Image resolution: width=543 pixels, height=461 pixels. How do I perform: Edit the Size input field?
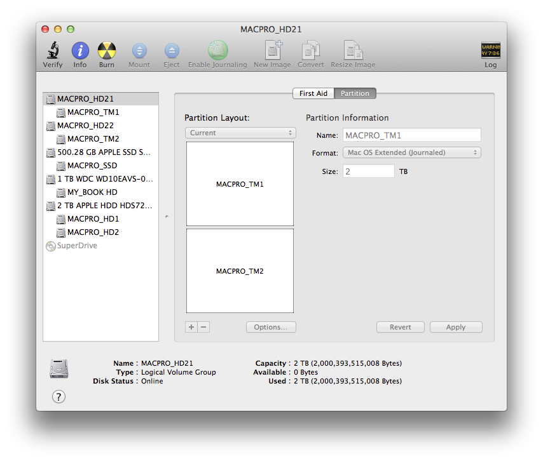(x=368, y=171)
